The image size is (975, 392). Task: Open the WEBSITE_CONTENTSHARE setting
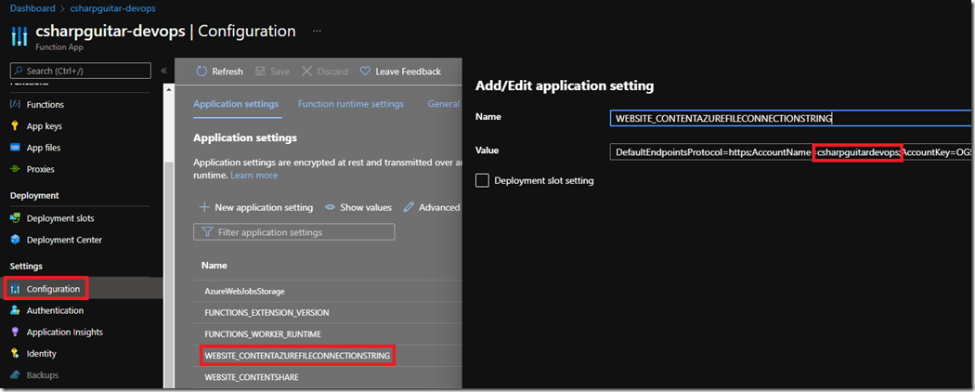(x=252, y=377)
